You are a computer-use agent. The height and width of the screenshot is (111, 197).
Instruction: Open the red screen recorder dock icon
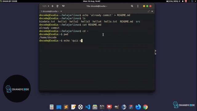(x=109, y=107)
